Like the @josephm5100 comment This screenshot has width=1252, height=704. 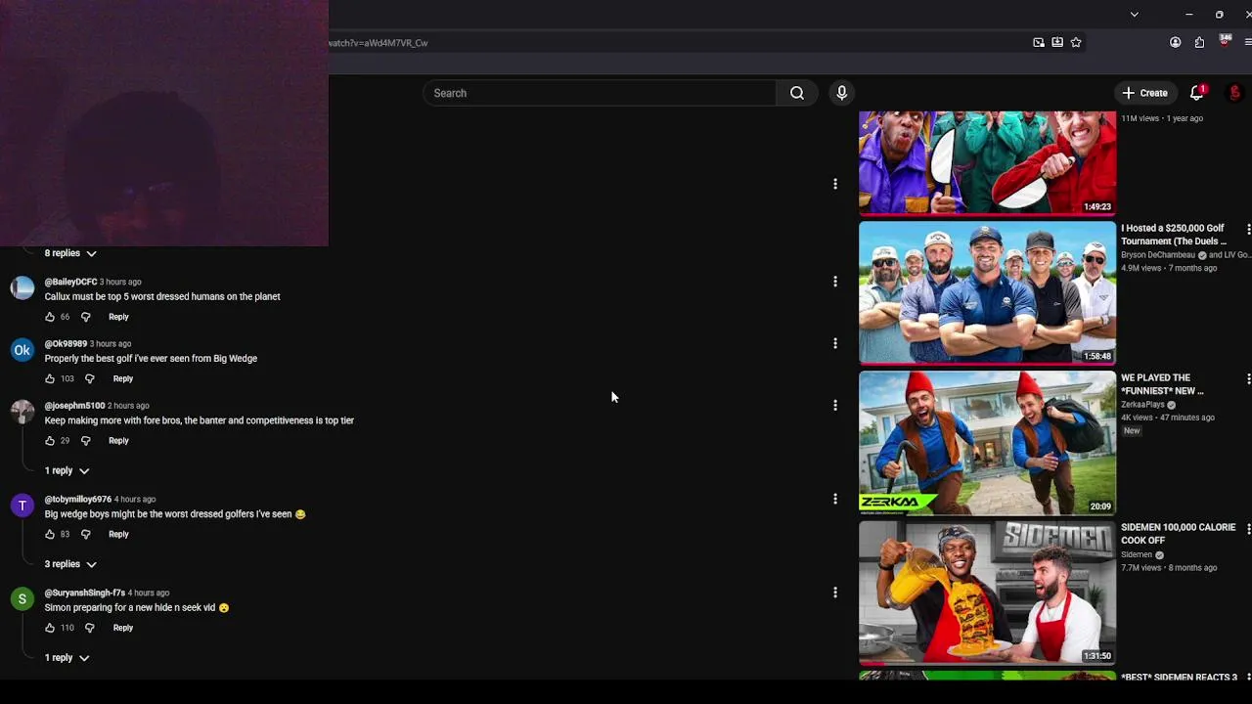coord(50,441)
